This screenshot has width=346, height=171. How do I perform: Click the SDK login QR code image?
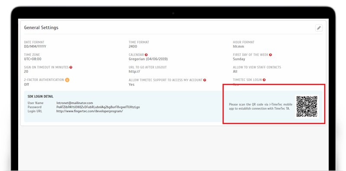307,106
